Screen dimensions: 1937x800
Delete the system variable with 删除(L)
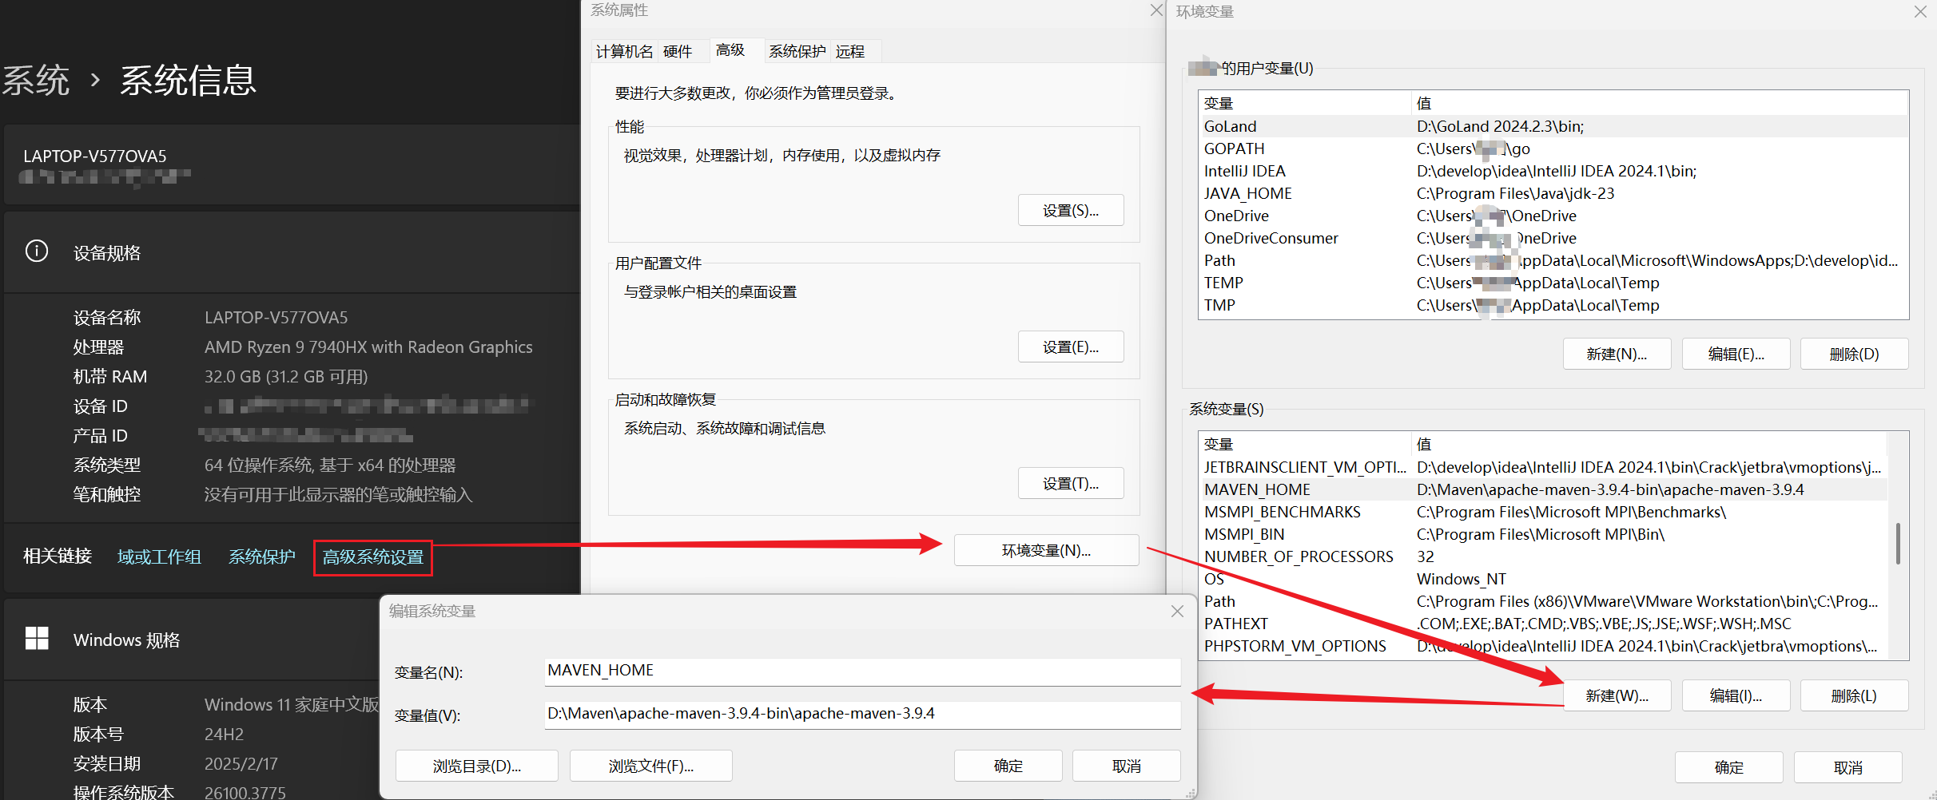[1854, 695]
